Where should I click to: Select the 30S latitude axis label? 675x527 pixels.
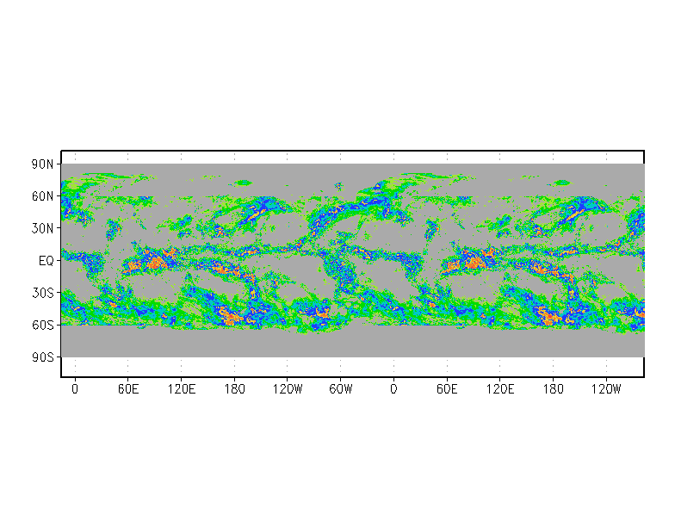pyautogui.click(x=43, y=293)
